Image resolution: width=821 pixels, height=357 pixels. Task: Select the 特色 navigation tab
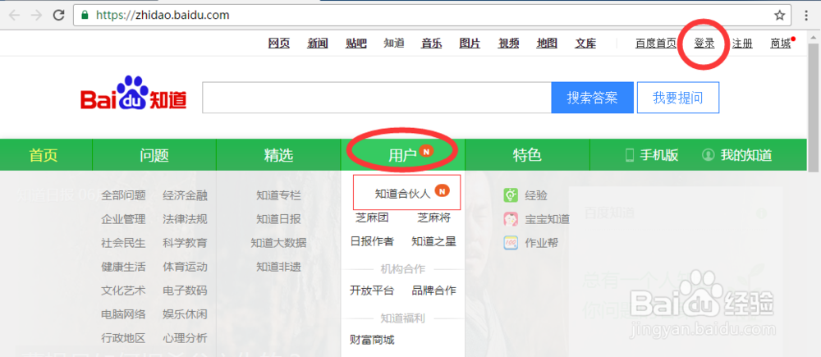click(x=527, y=155)
